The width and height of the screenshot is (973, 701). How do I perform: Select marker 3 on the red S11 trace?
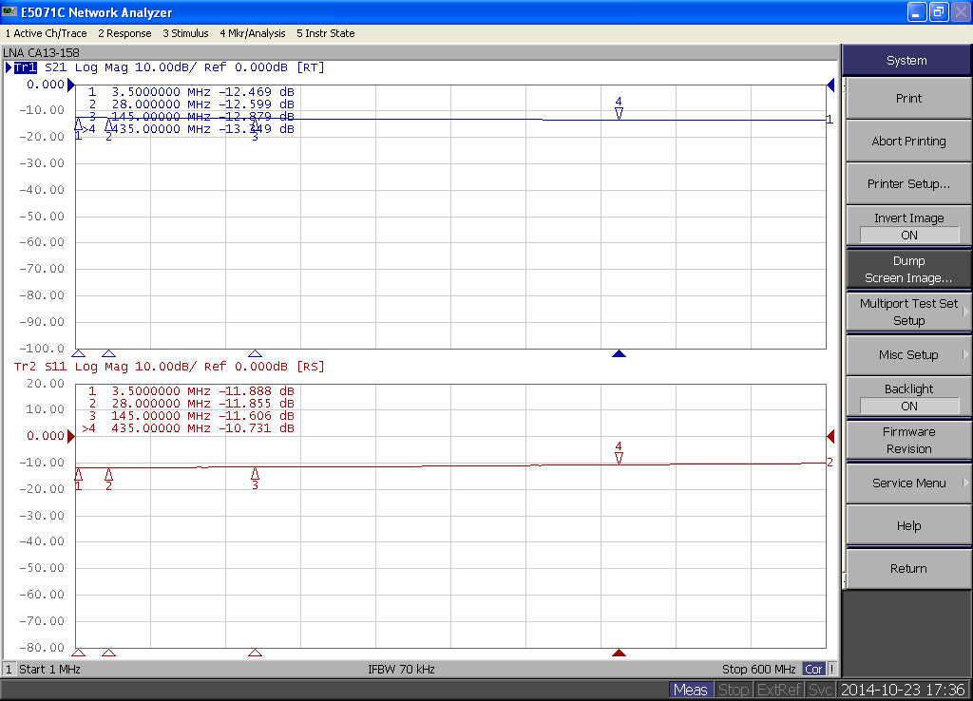point(255,473)
